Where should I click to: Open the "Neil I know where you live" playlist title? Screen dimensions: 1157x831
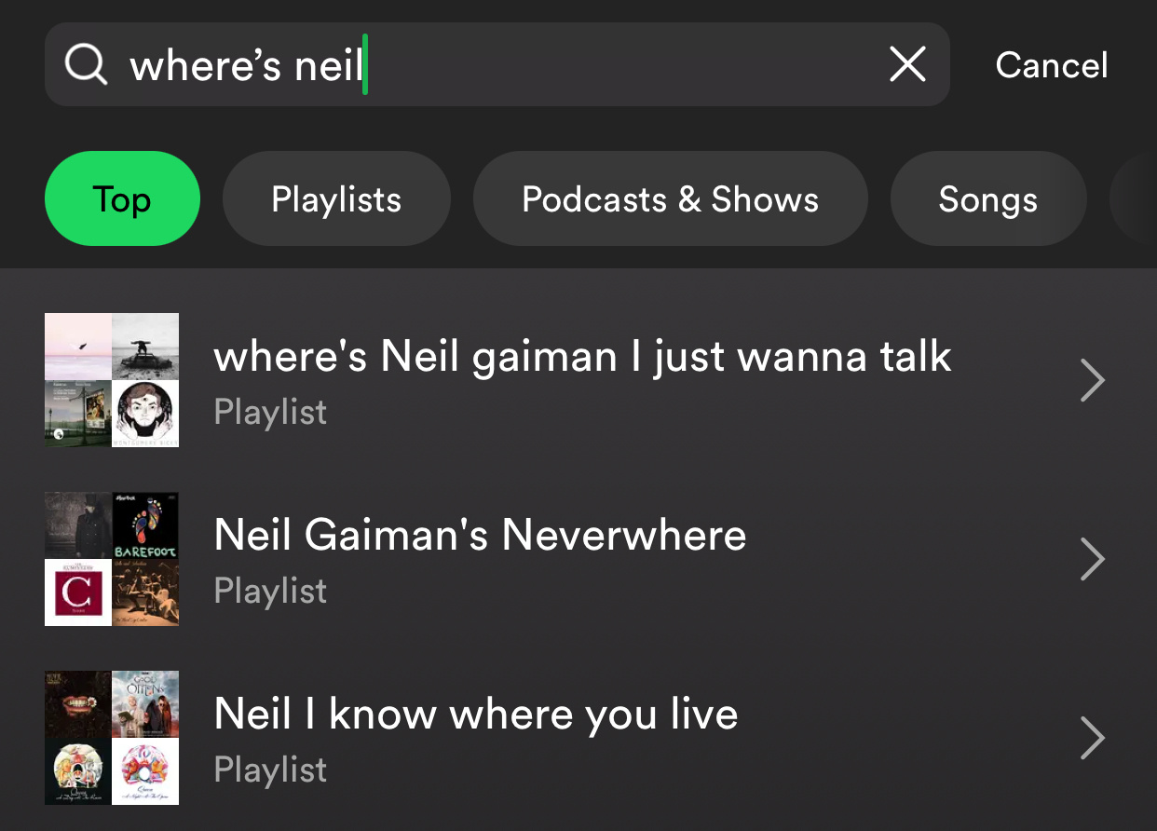click(x=476, y=715)
